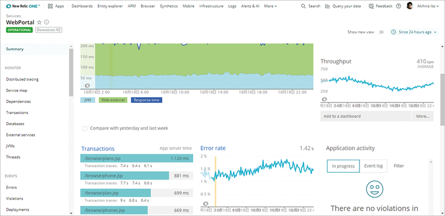The image size is (445, 216).
Task: Click the /browse/phone.jsp transaction bar
Action: (137, 176)
